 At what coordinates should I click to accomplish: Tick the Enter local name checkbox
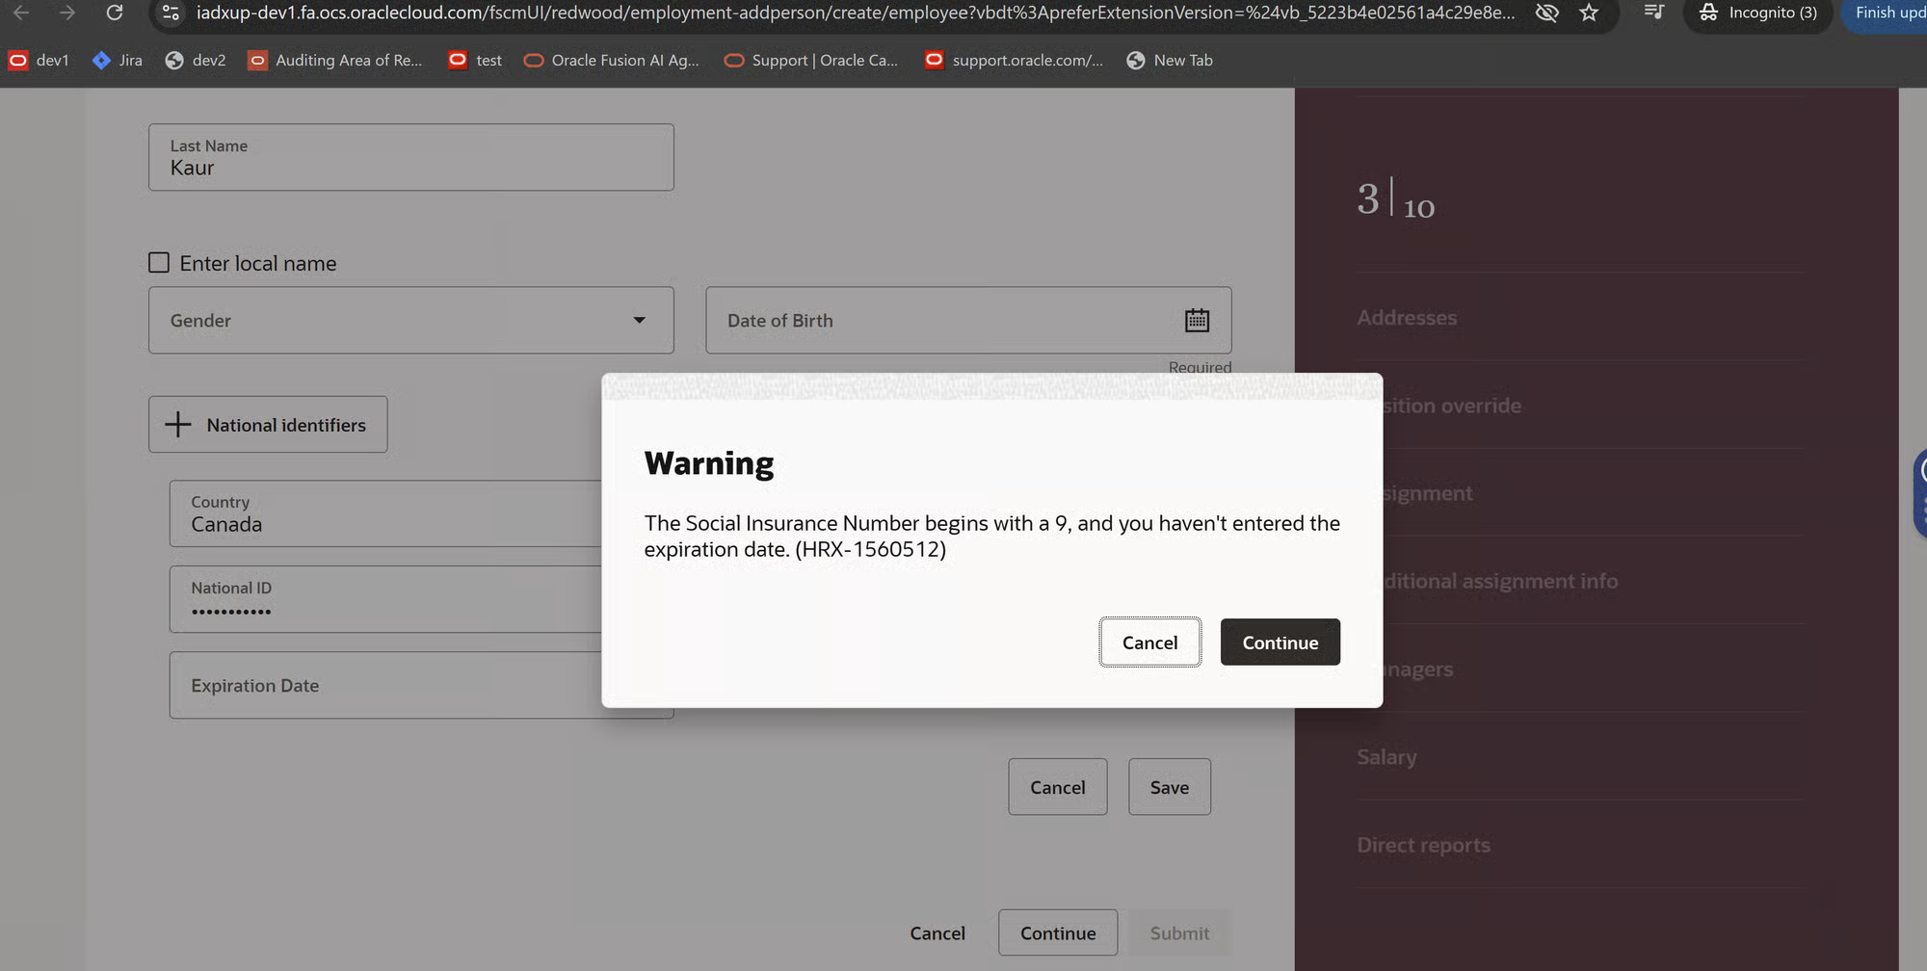click(159, 262)
